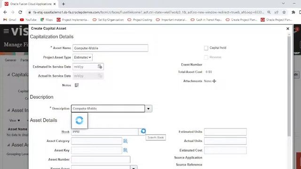Image resolution: width=301 pixels, height=169 pixels.
Task: Expand the Description dropdown arrow
Action: 149,108
